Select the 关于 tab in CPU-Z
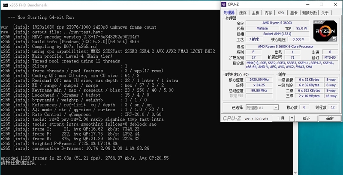Viewport: 343px width, 175px height. (x=325, y=13)
